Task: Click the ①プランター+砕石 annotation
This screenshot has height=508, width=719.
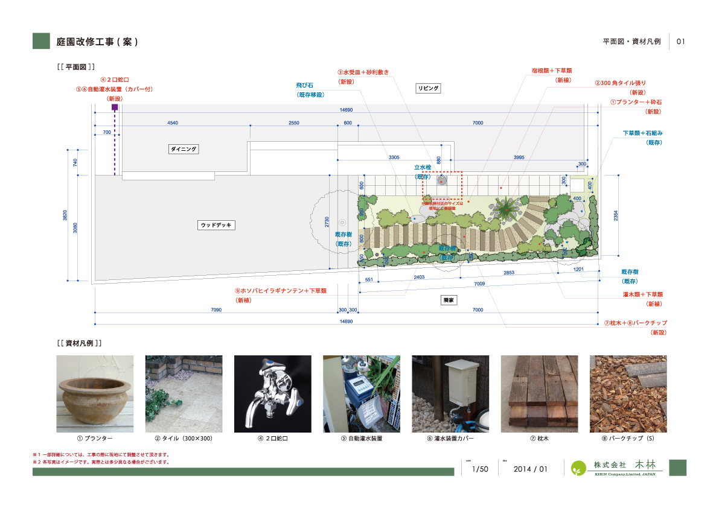Action: [x=636, y=102]
